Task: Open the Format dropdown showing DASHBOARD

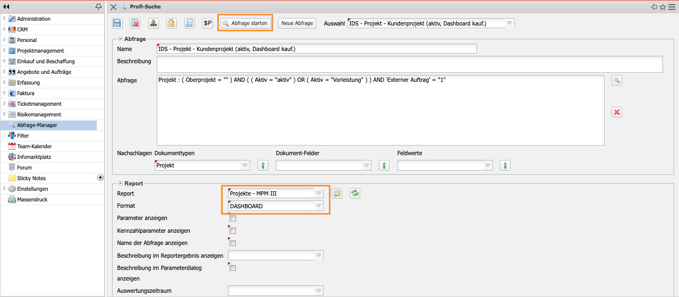Action: click(x=318, y=206)
